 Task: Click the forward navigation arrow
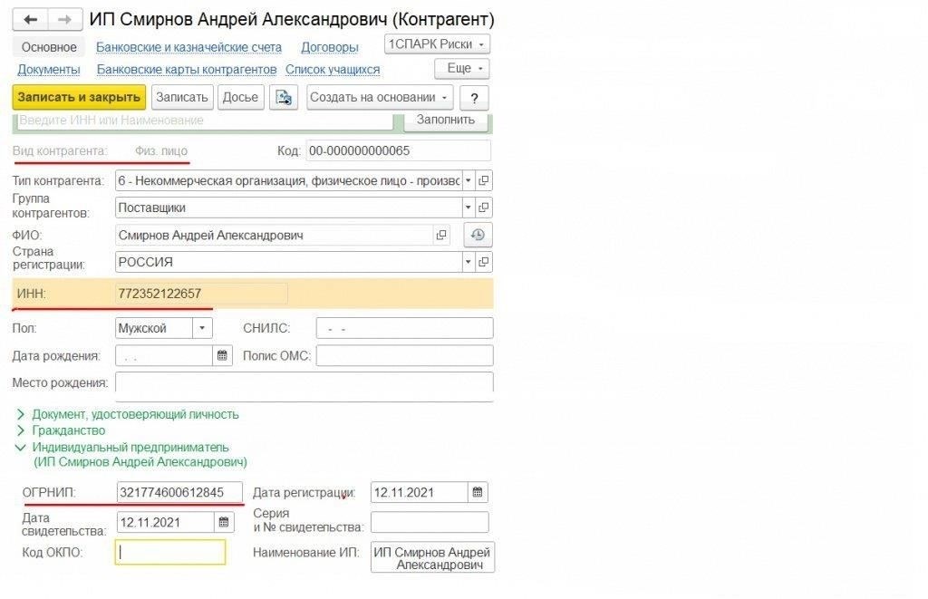pos(63,19)
